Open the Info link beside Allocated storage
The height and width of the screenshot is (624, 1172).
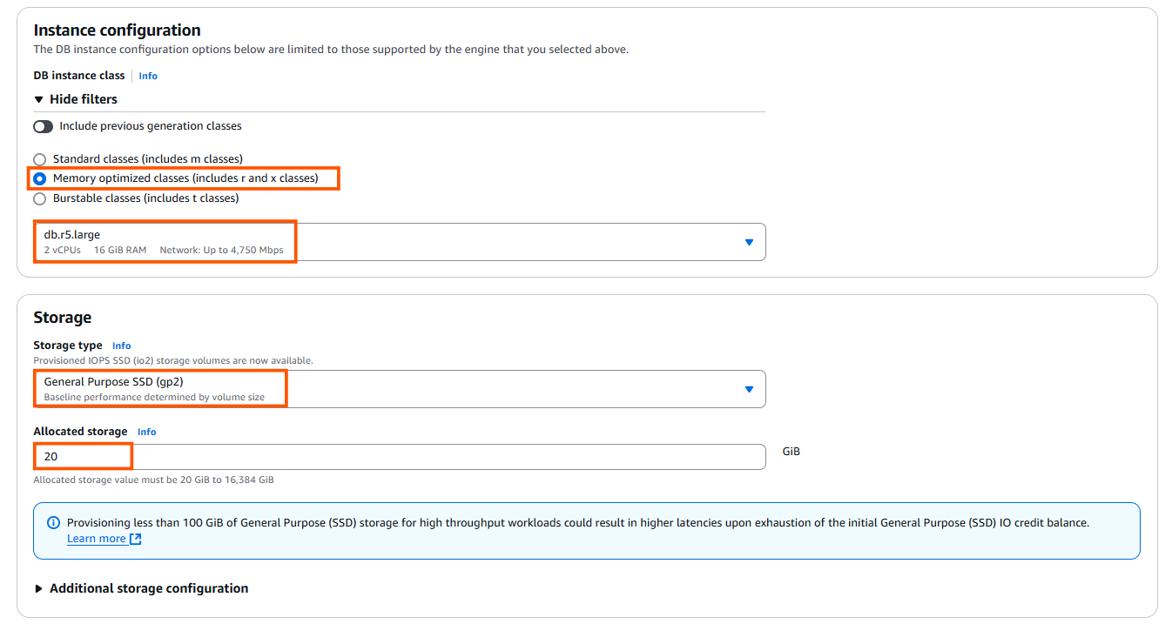146,432
